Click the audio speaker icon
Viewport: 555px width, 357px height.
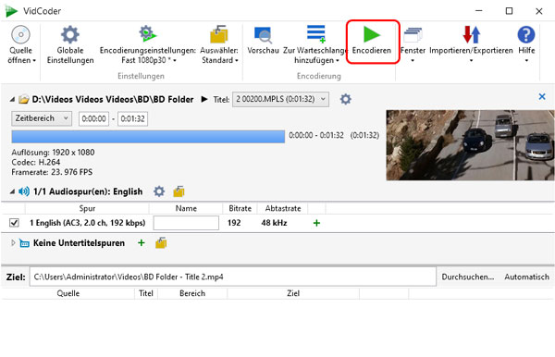point(24,191)
